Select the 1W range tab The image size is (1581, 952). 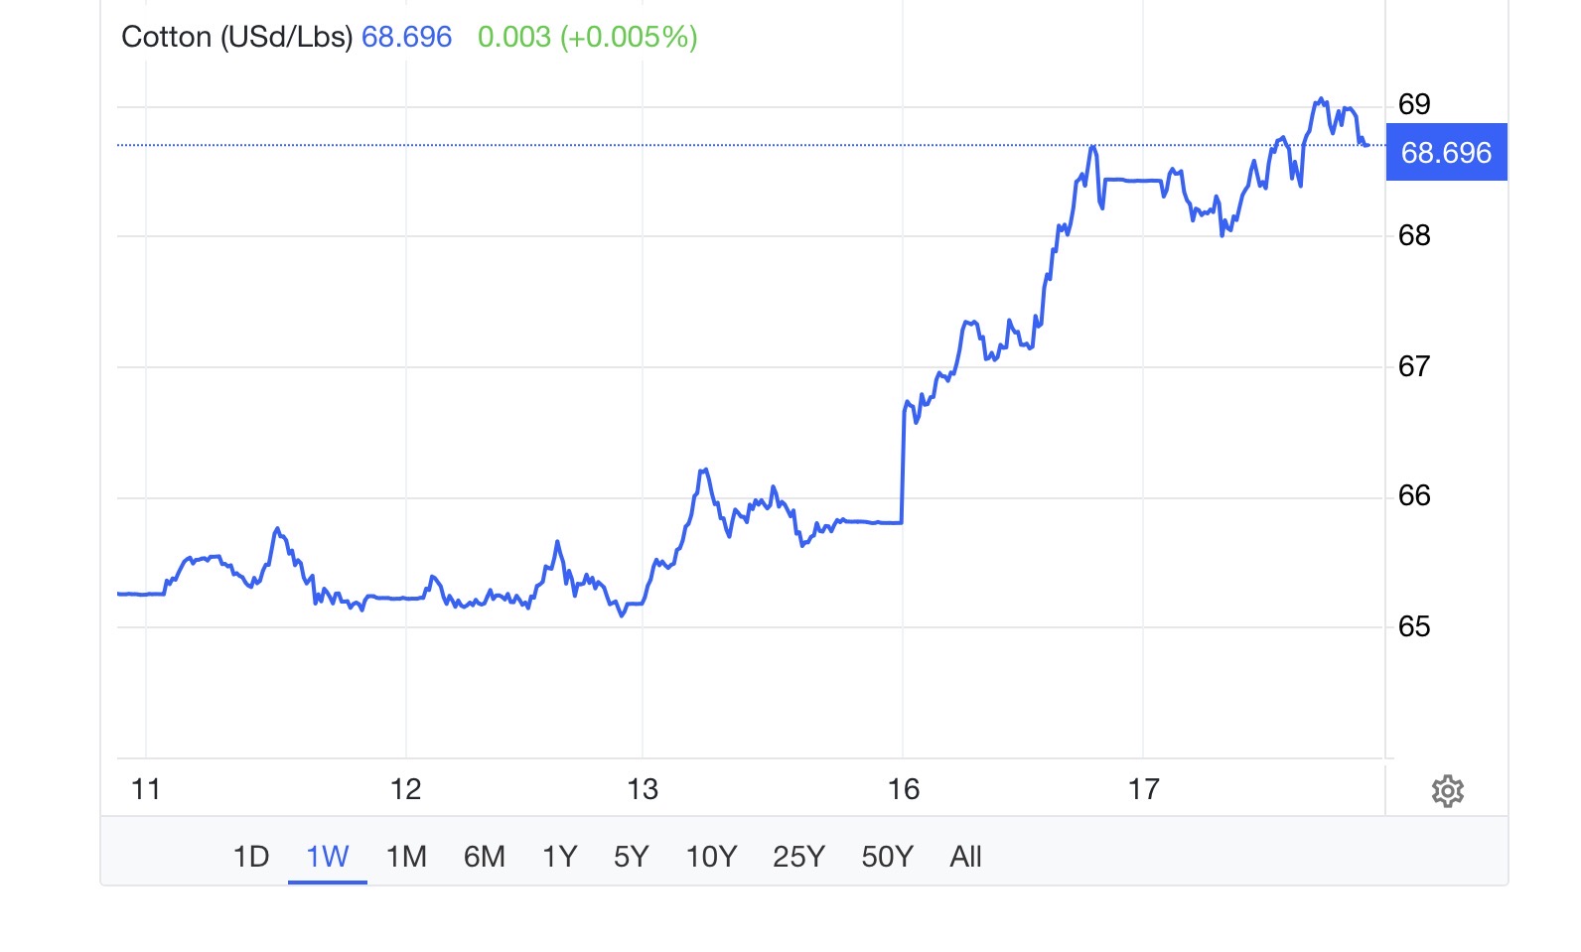click(327, 856)
